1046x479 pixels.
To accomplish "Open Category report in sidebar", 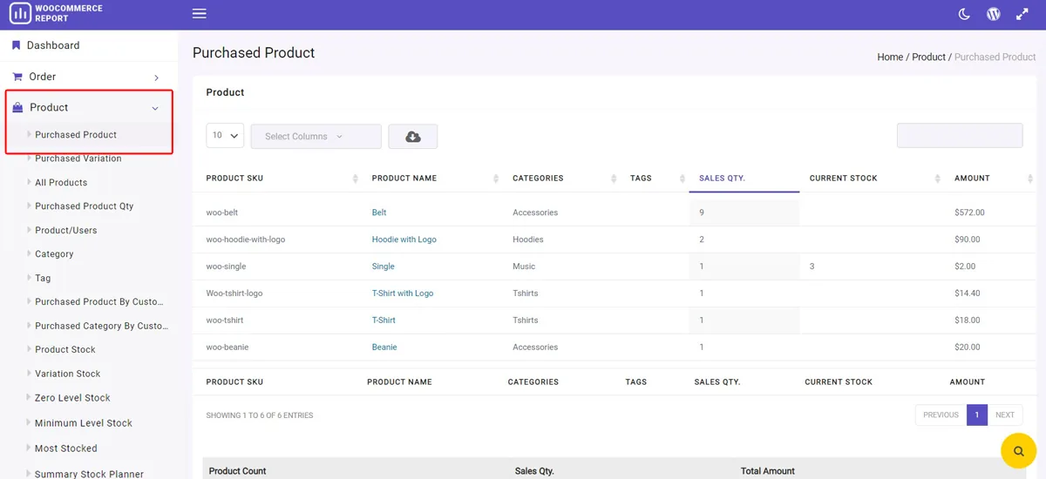I will click(x=54, y=254).
